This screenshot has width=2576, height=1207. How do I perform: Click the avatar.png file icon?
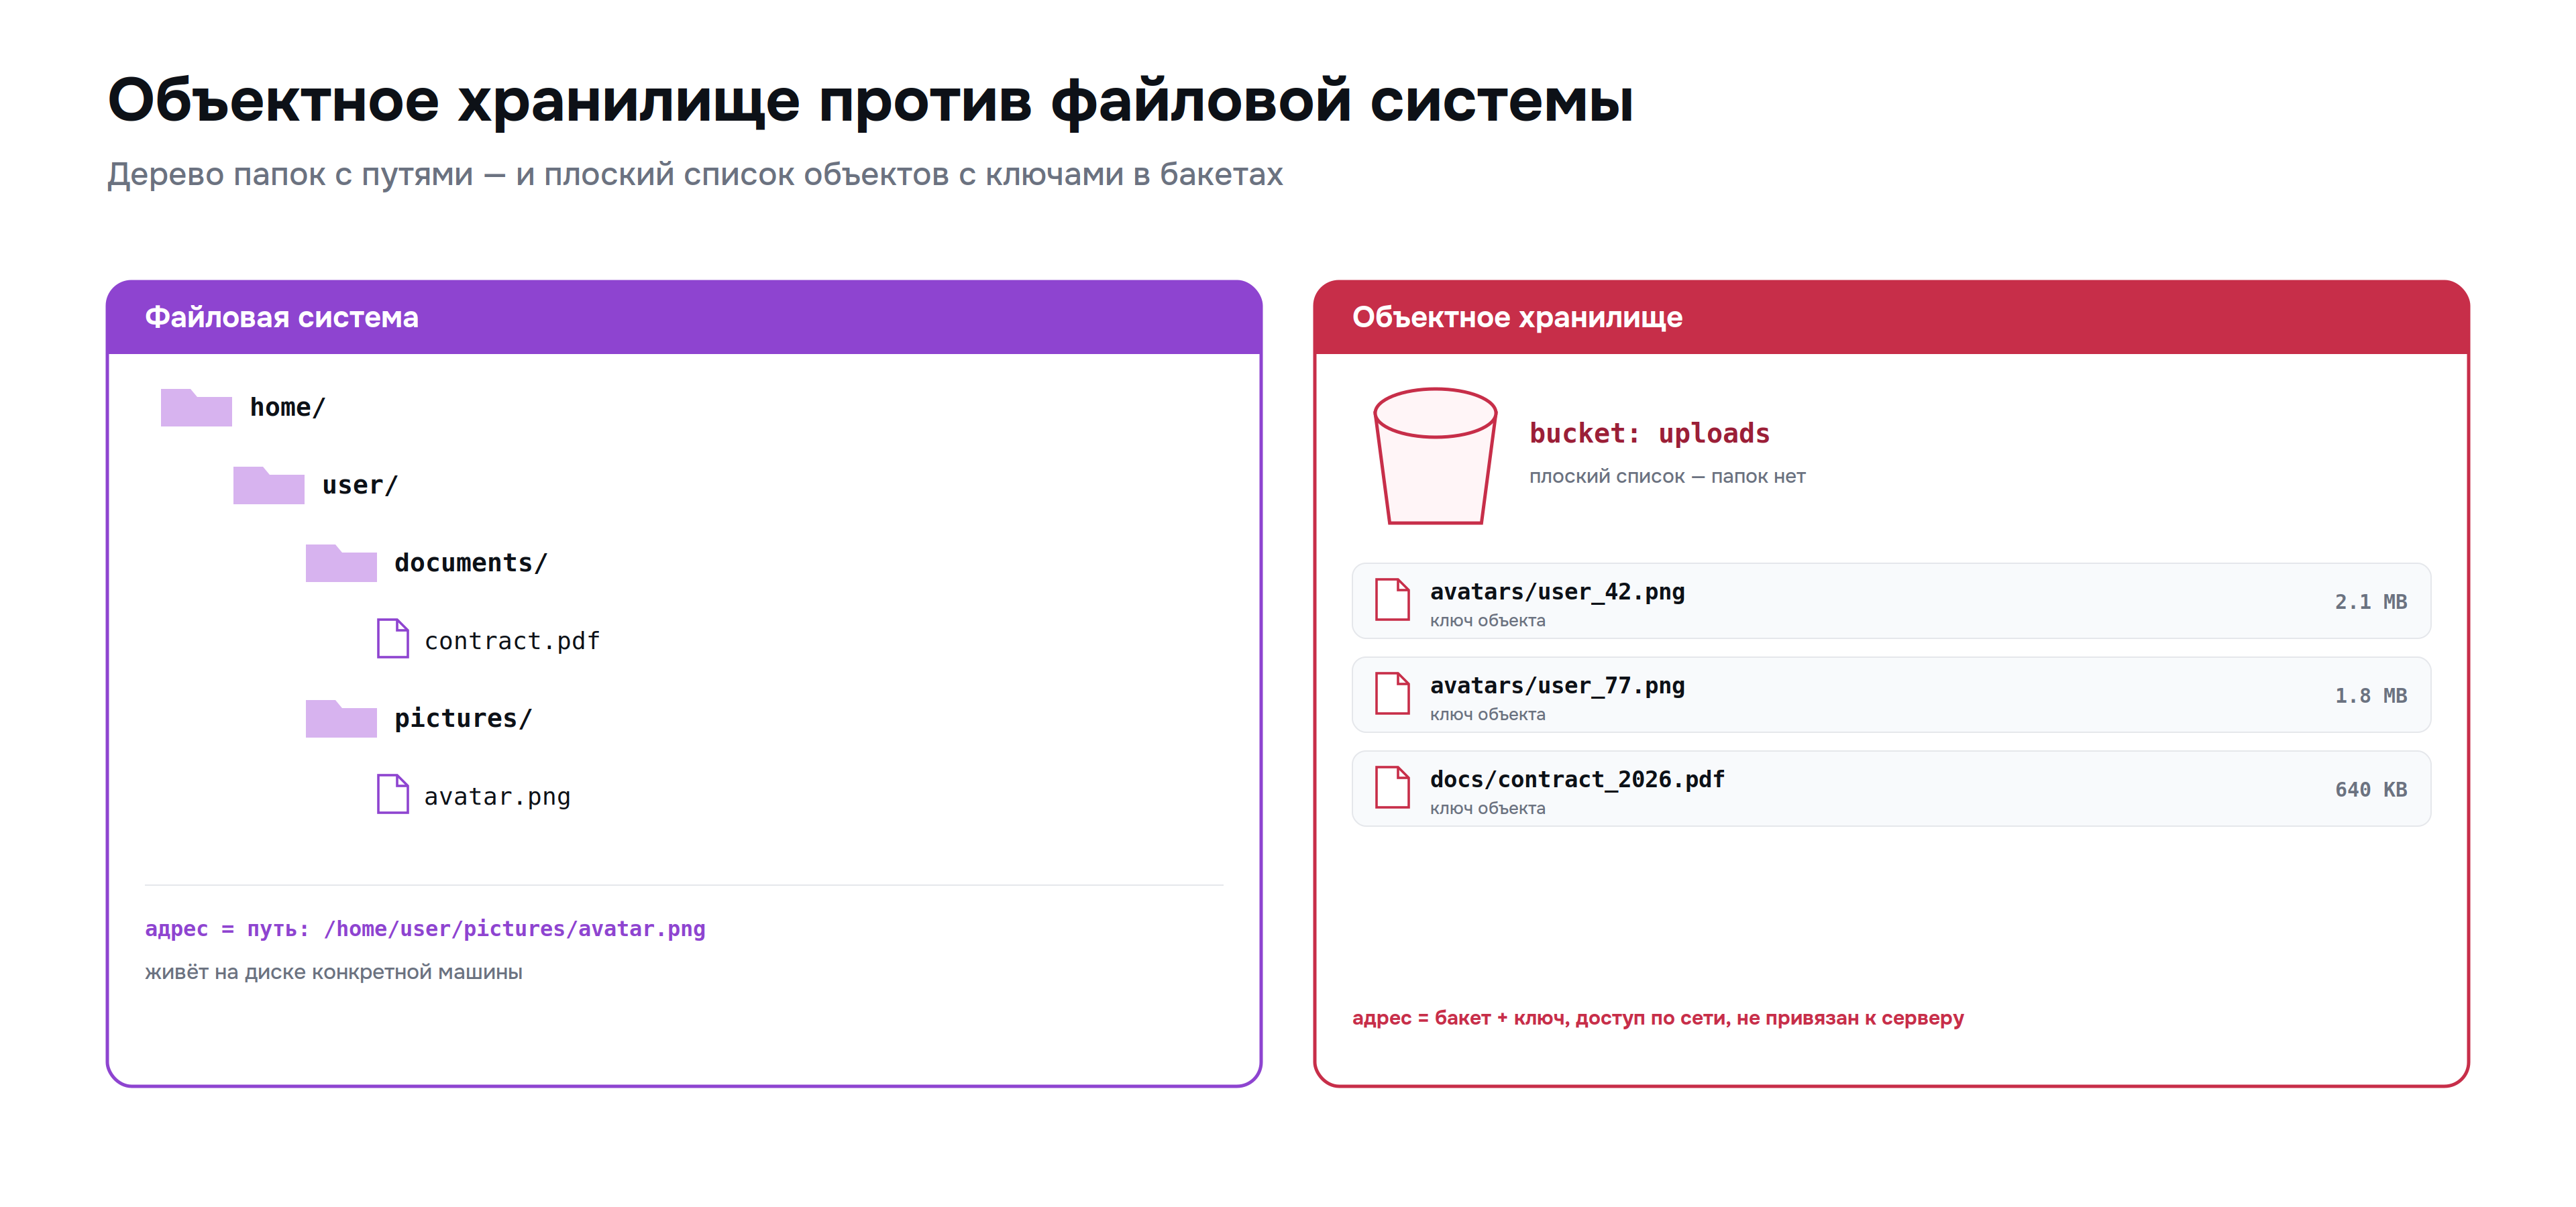393,795
